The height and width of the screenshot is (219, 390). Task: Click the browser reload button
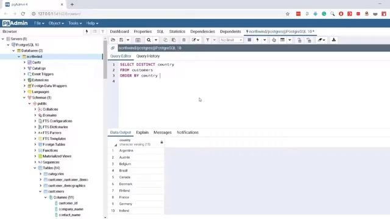click(x=23, y=14)
